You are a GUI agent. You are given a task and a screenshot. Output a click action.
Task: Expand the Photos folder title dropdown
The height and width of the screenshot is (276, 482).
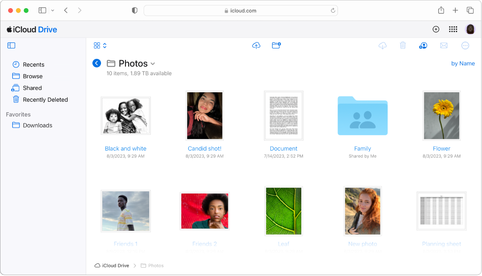coord(153,64)
